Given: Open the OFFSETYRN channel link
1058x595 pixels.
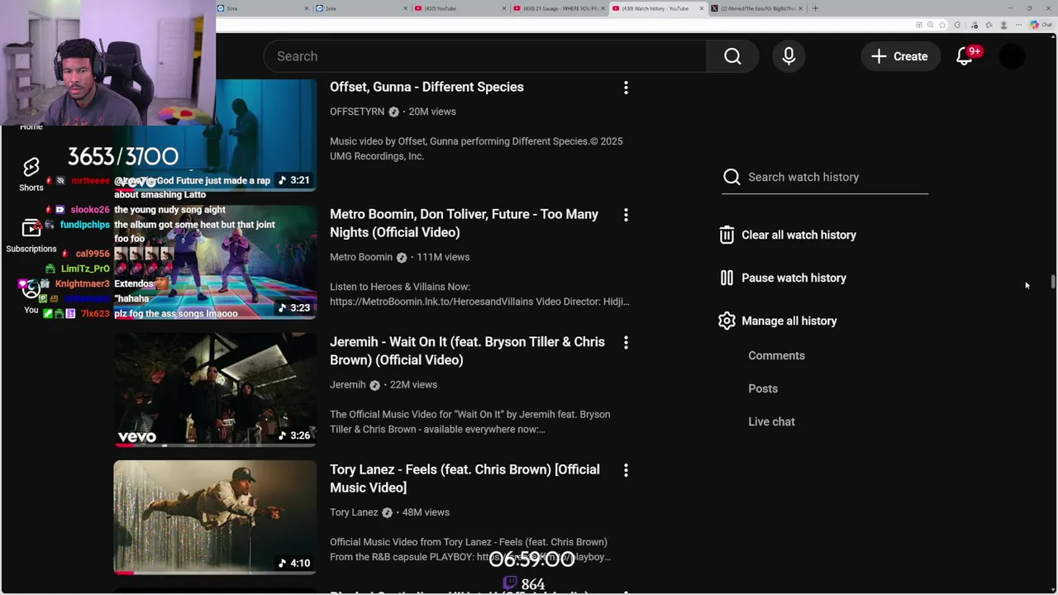Looking at the screenshot, I should pos(357,112).
